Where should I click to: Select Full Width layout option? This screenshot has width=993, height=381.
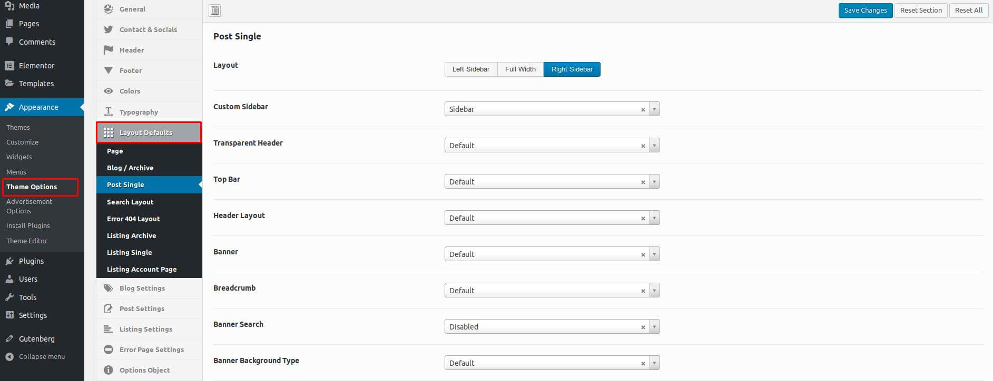point(520,69)
